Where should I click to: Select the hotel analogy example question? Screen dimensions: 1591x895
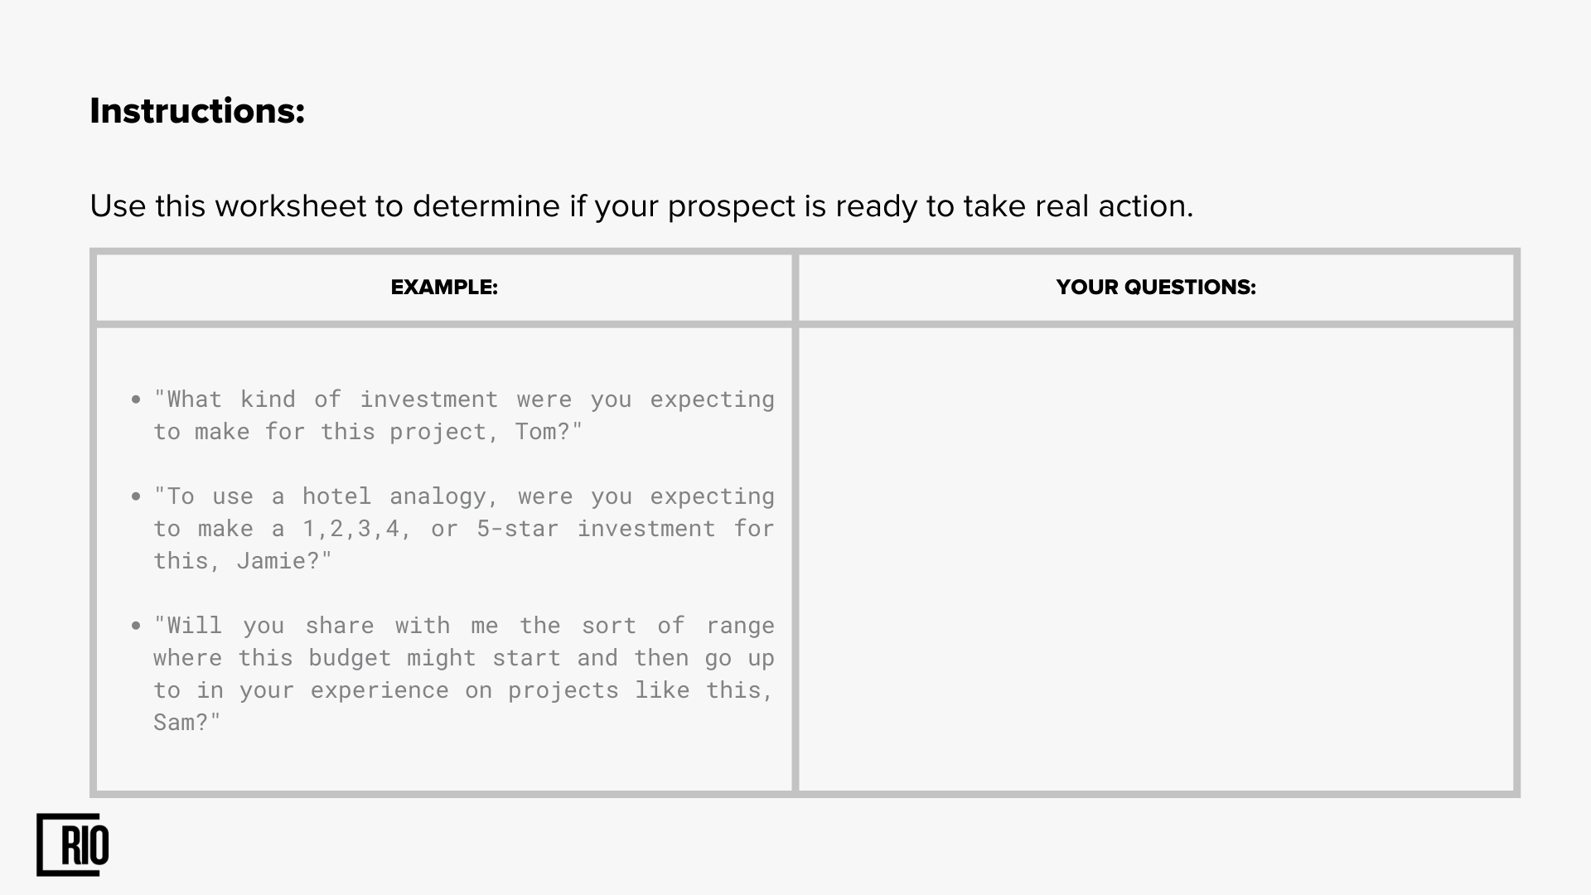464,528
